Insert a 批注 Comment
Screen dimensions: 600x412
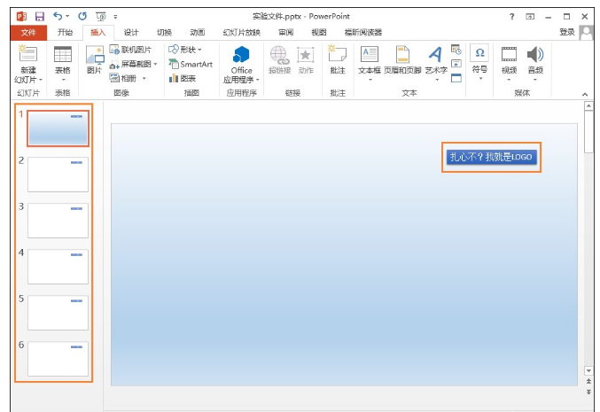[338, 59]
